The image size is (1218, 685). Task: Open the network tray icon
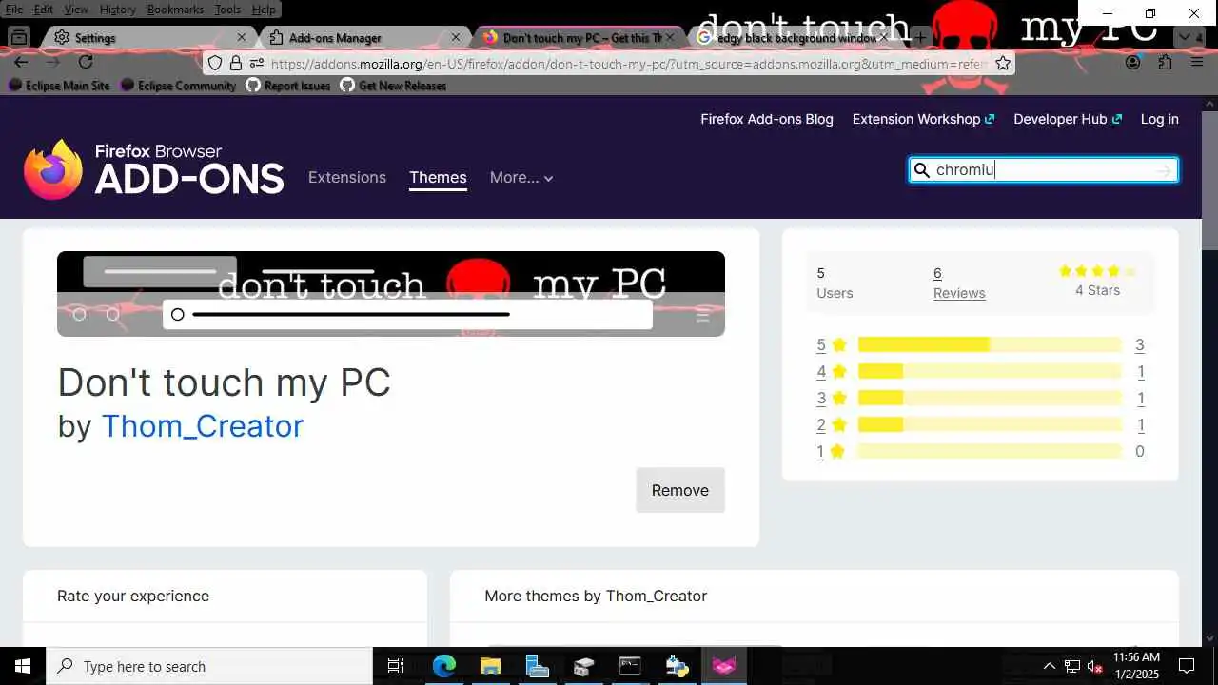tap(1071, 666)
